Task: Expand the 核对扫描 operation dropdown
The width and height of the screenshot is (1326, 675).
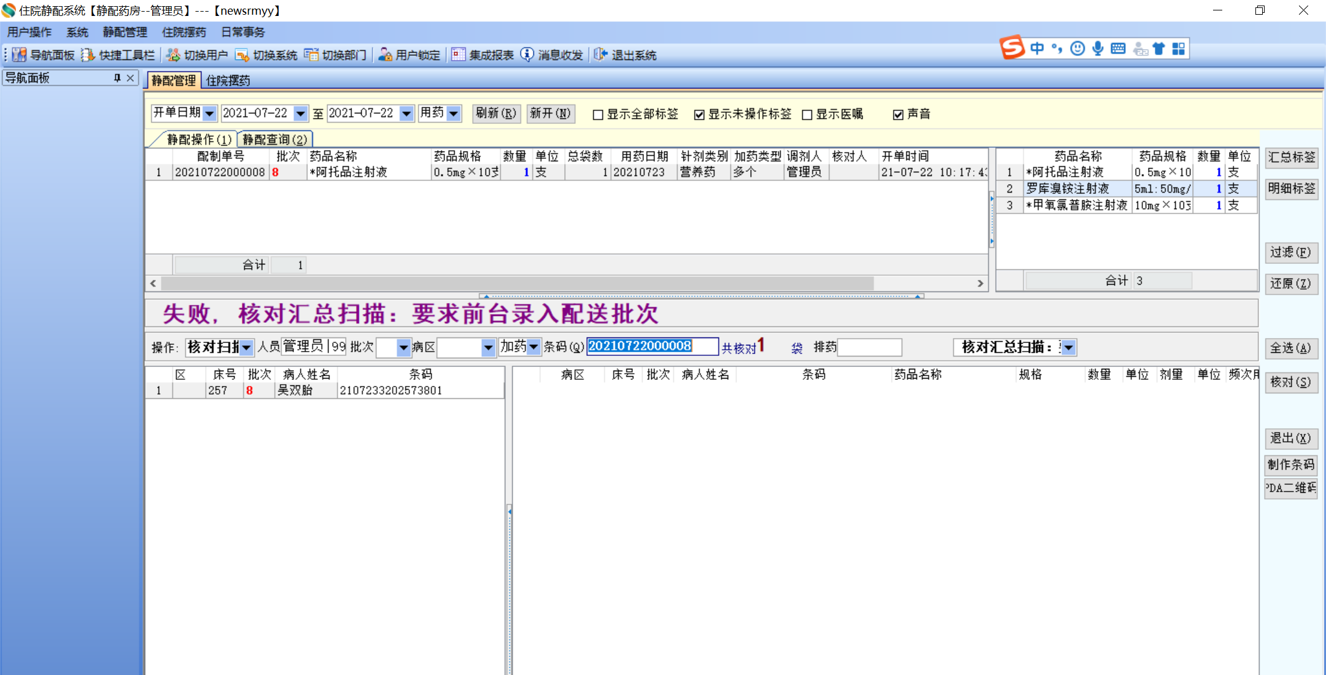Action: coord(246,348)
